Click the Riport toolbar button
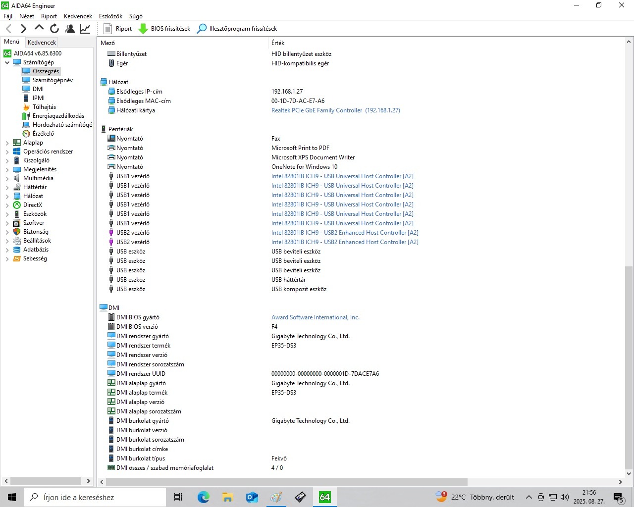634x507 pixels. [x=117, y=29]
